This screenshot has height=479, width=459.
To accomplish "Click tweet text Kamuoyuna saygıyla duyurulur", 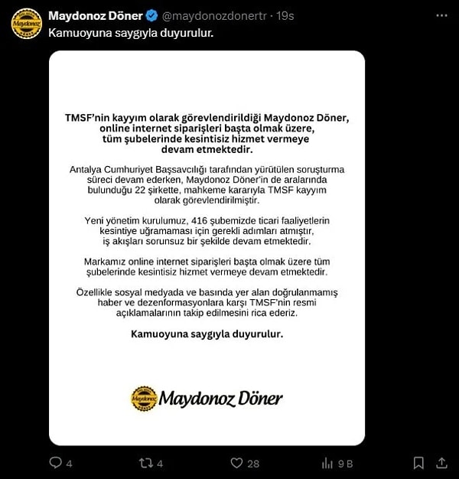I will pos(131,33).
